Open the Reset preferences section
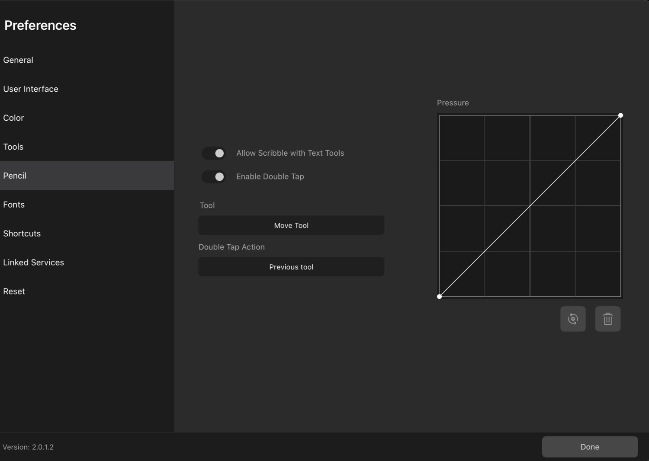The width and height of the screenshot is (649, 461). coord(87,291)
